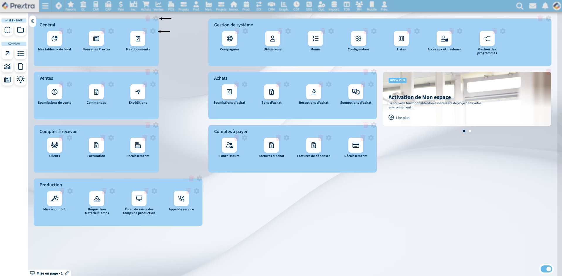Open the CRM module in top bar
Screen dimensions: 562x276
point(271,6)
